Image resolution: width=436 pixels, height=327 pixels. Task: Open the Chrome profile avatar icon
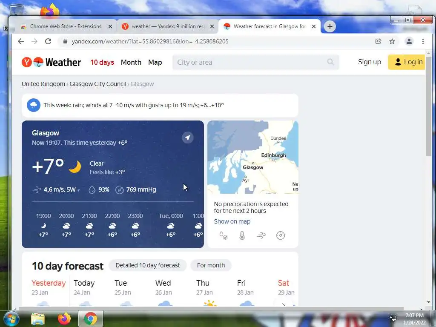(x=409, y=41)
